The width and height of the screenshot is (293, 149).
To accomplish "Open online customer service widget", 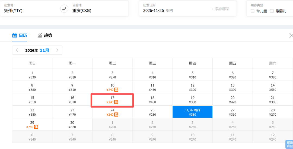I will point(289,144).
